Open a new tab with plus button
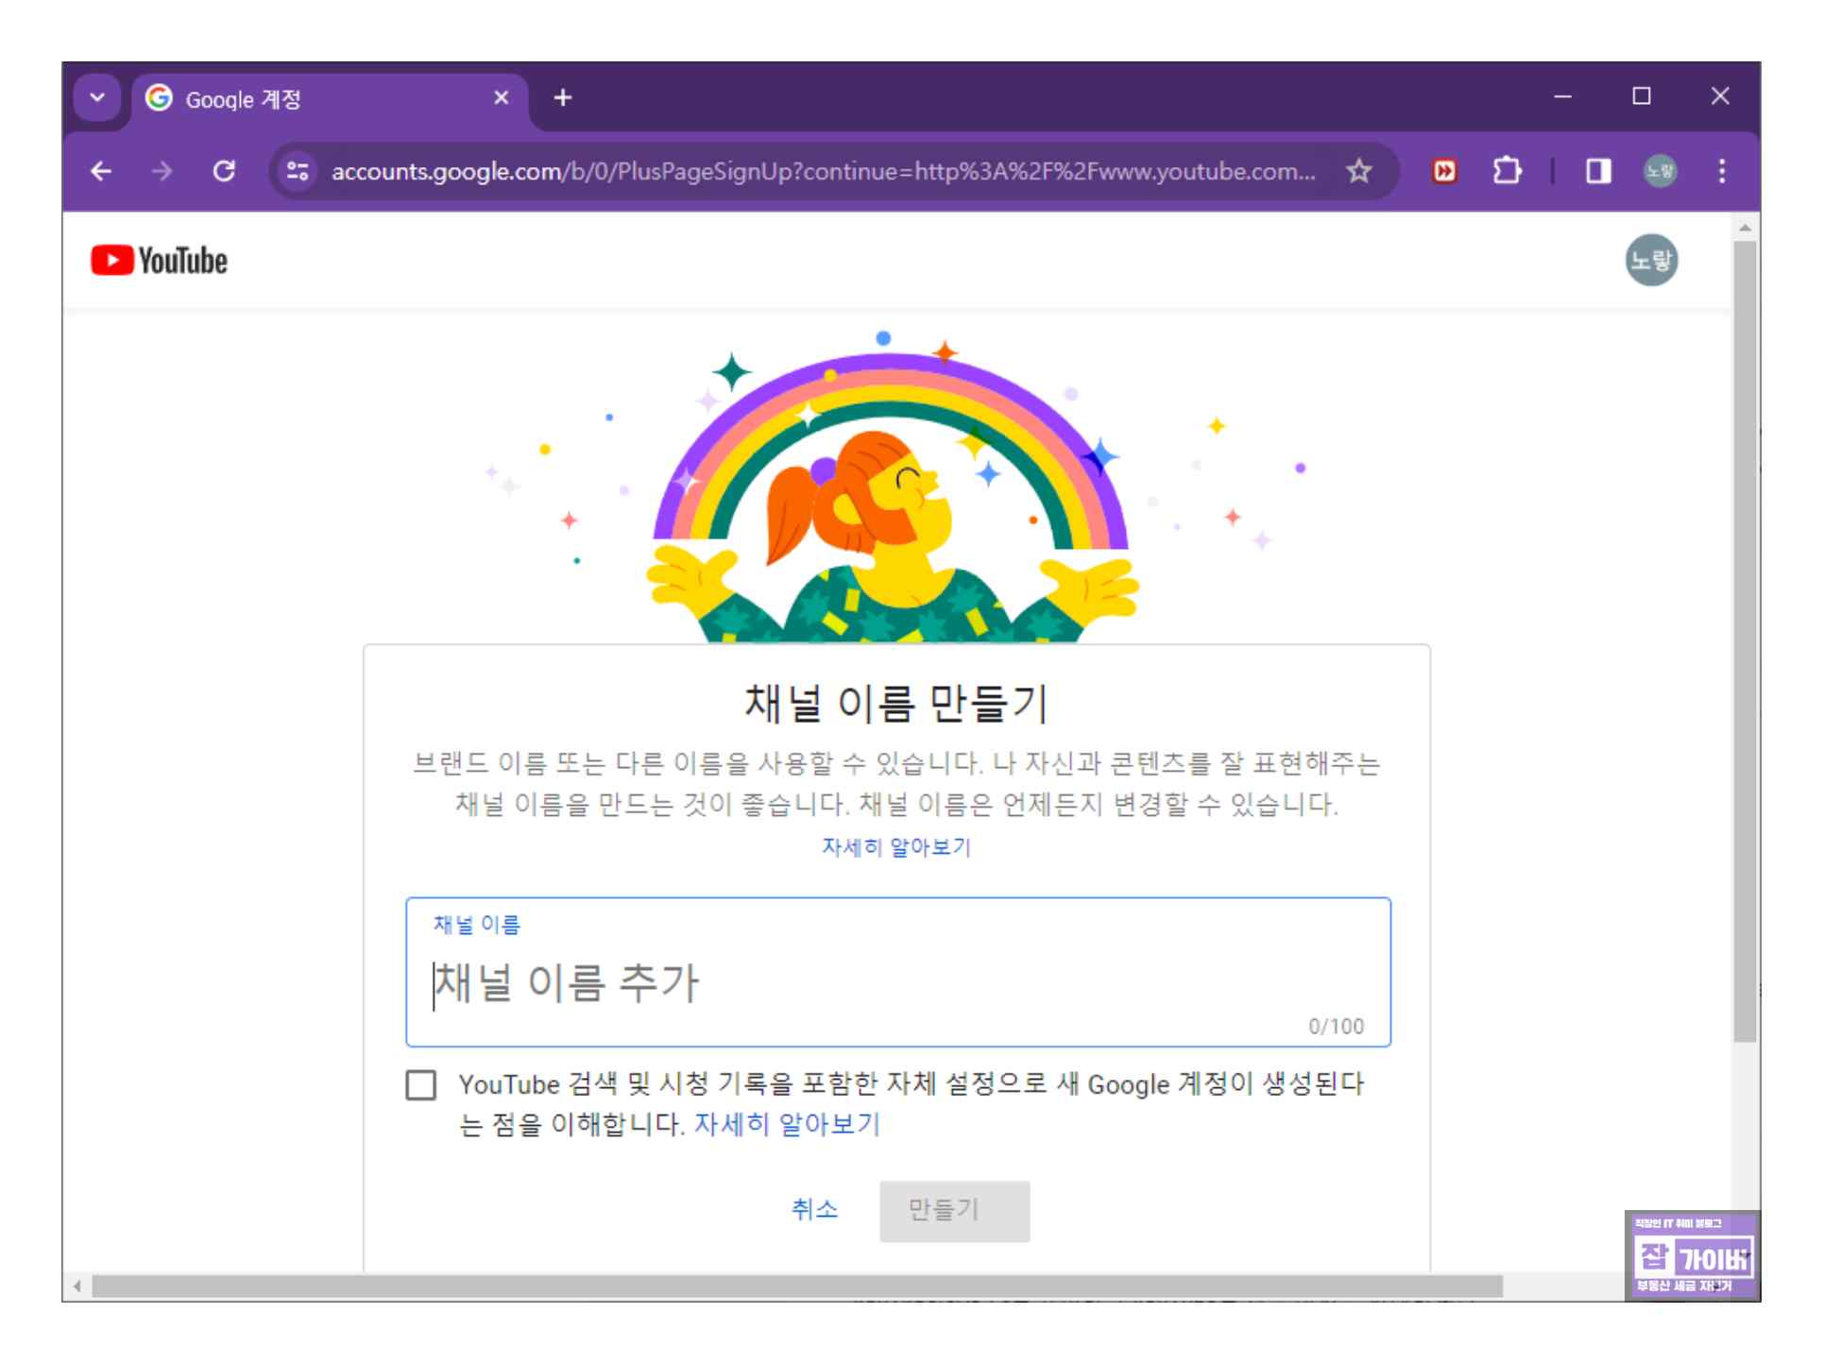 563,97
